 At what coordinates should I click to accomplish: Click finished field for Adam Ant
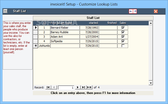pos(108,37)
